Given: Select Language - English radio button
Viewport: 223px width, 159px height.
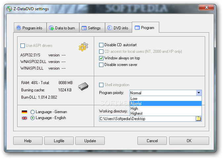Looking at the screenshot, I should pos(33,118).
